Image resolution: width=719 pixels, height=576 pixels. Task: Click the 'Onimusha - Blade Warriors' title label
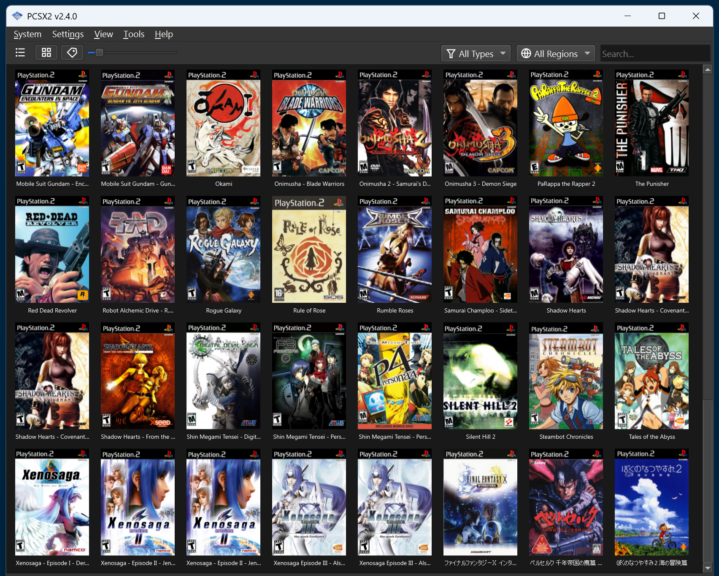point(309,184)
